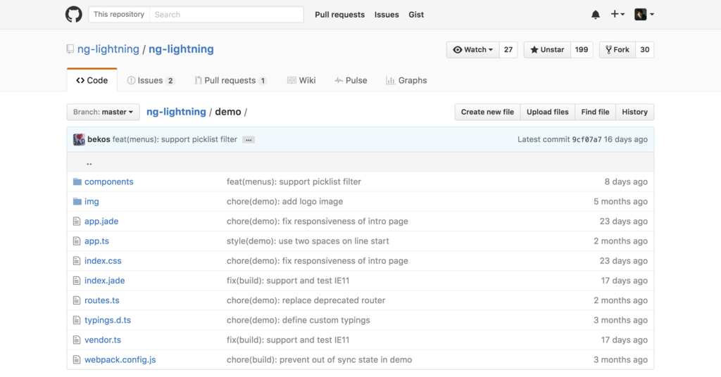Switch to the Graphs tab
This screenshot has width=721, height=377.
click(x=406, y=80)
